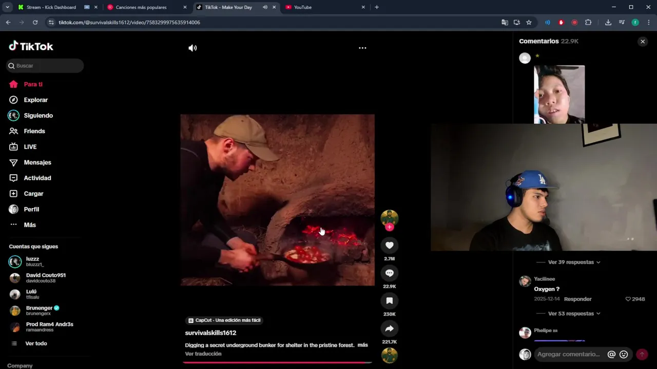The image size is (657, 369).
Task: Share video using the arrow icon
Action: [x=389, y=329]
